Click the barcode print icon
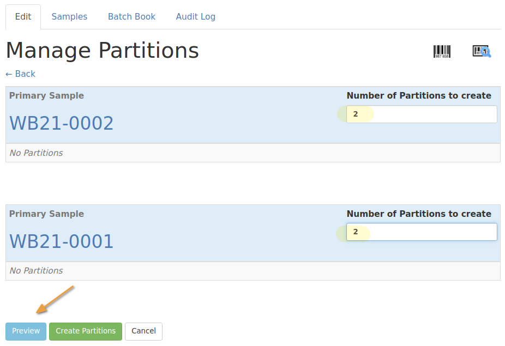Image resolution: width=505 pixels, height=346 pixels. click(x=441, y=51)
